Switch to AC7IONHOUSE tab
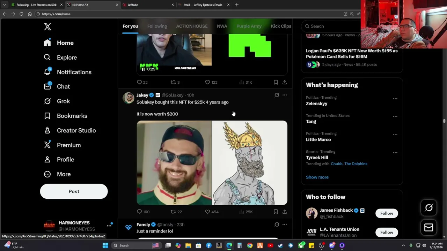Screen dimensions: 447x251 pos(192,26)
